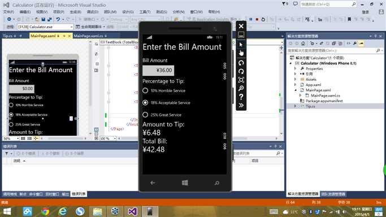Open the Debug menu
The width and height of the screenshot is (386, 217).
click(93, 12)
